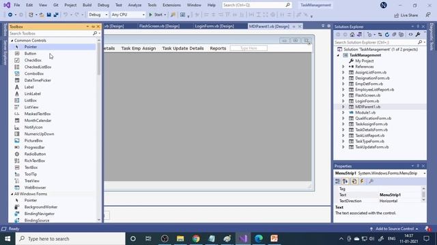437x245 pixels.
Task: Expand the References node in Solution Explorer
Action: tap(343, 67)
